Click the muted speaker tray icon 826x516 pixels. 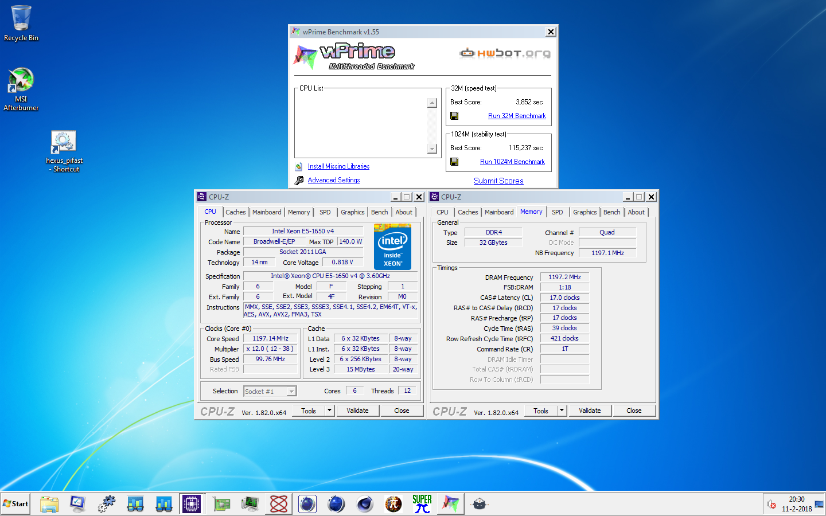tap(772, 505)
